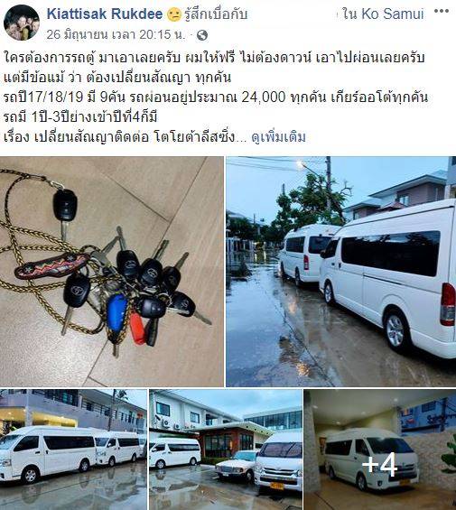Open photo of two vans on wet street
The width and height of the screenshot is (456, 510).
click(x=341, y=272)
